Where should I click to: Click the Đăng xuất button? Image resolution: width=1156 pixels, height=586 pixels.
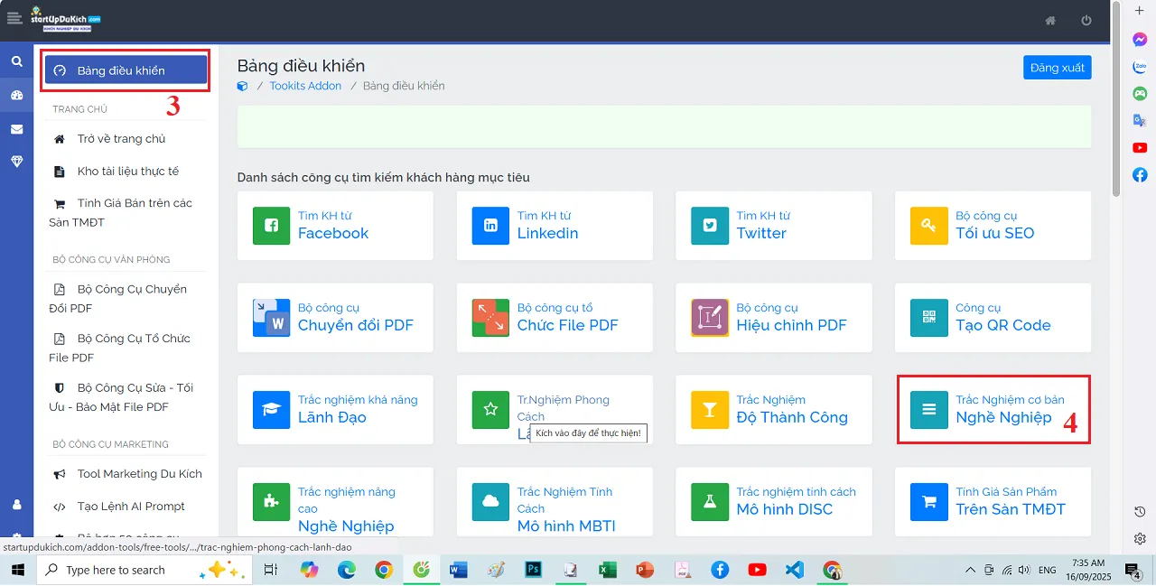point(1057,68)
